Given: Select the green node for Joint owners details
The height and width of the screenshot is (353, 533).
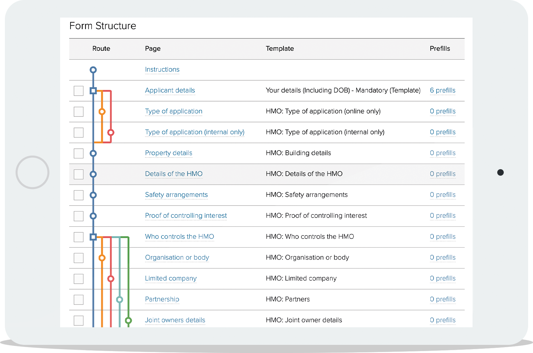Looking at the screenshot, I should [128, 320].
